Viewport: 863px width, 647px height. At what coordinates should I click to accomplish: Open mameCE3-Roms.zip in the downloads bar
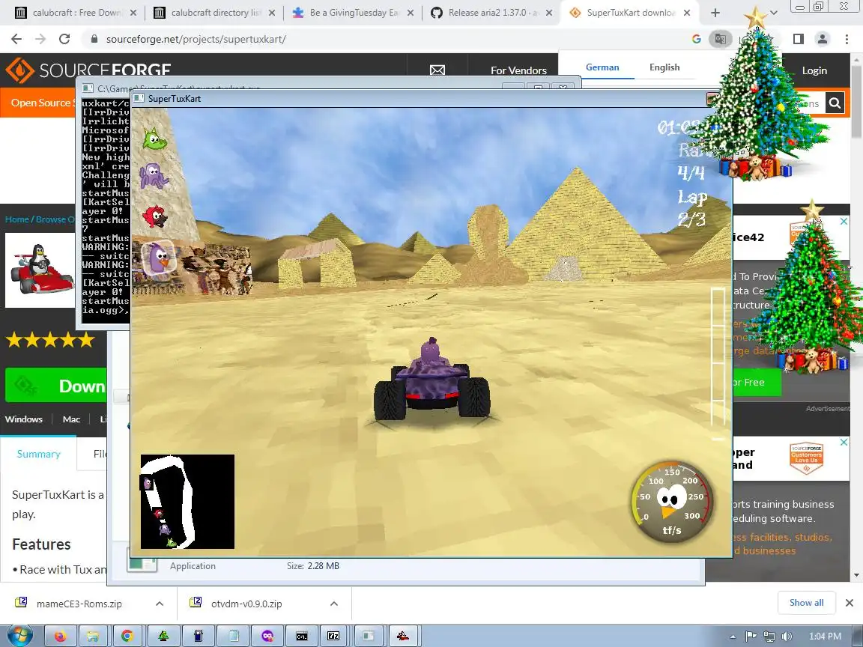(x=79, y=604)
